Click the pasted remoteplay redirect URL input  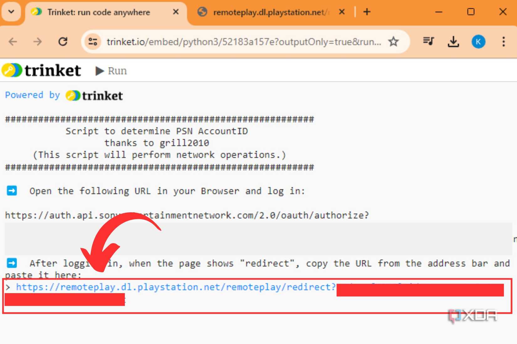click(x=257, y=295)
